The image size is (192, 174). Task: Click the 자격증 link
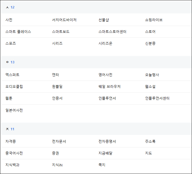tap(11, 141)
